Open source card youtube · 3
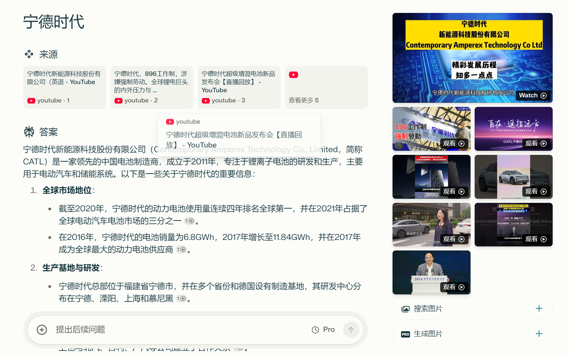This screenshot has width=568, height=357. click(239, 87)
